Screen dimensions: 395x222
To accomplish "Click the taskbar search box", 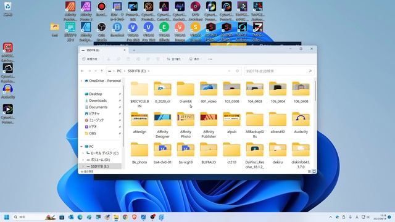I will point(34,217).
